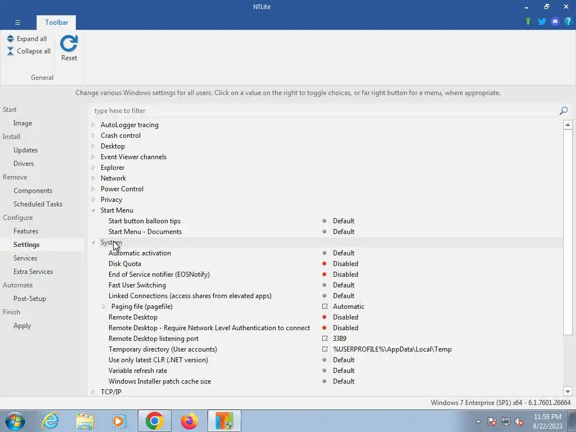Collapse the Start Menu group

tap(93, 210)
